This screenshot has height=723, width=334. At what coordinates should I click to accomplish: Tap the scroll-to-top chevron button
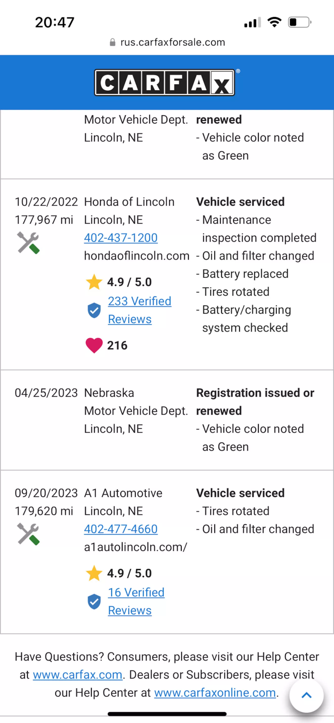[x=306, y=695]
